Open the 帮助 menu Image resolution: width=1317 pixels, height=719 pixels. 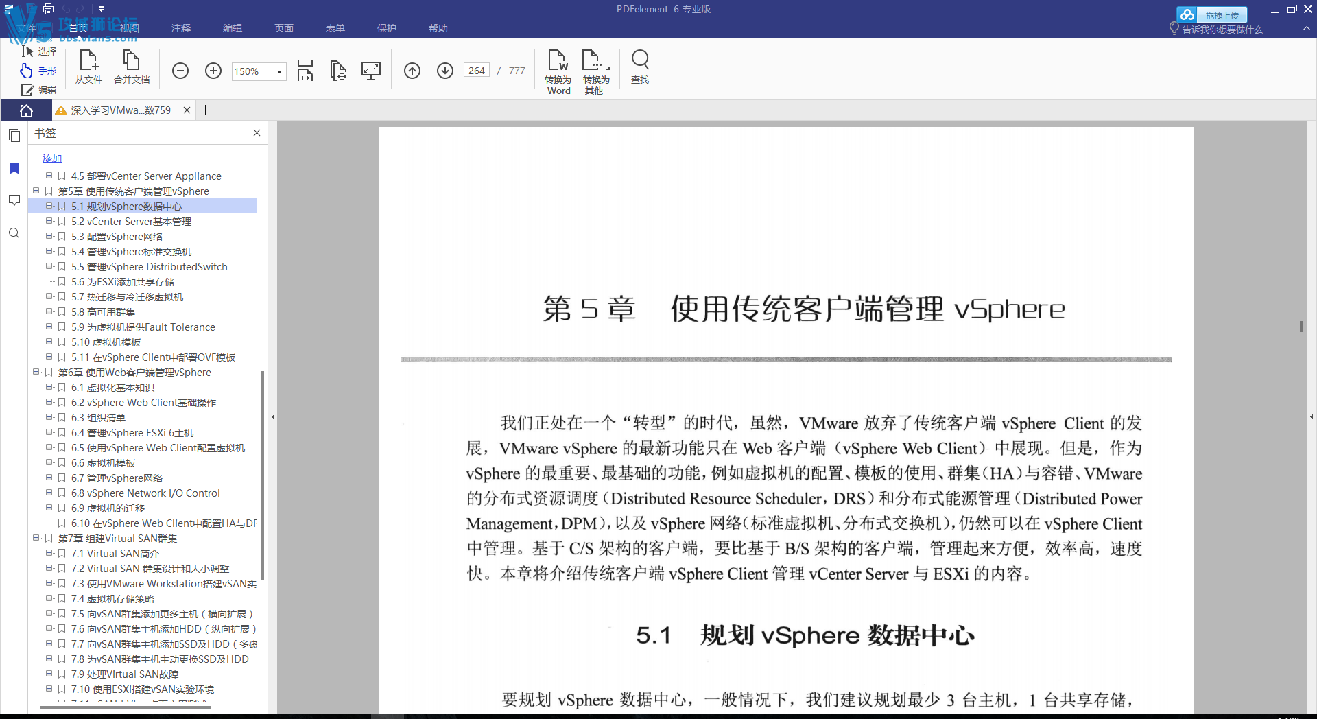coord(438,28)
